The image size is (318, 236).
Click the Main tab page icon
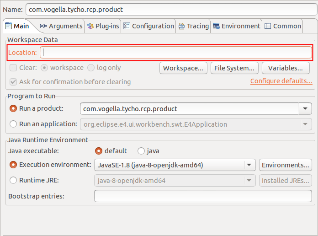click(x=8, y=26)
